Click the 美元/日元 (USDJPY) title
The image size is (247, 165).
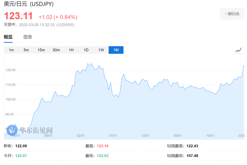coord(29,4)
